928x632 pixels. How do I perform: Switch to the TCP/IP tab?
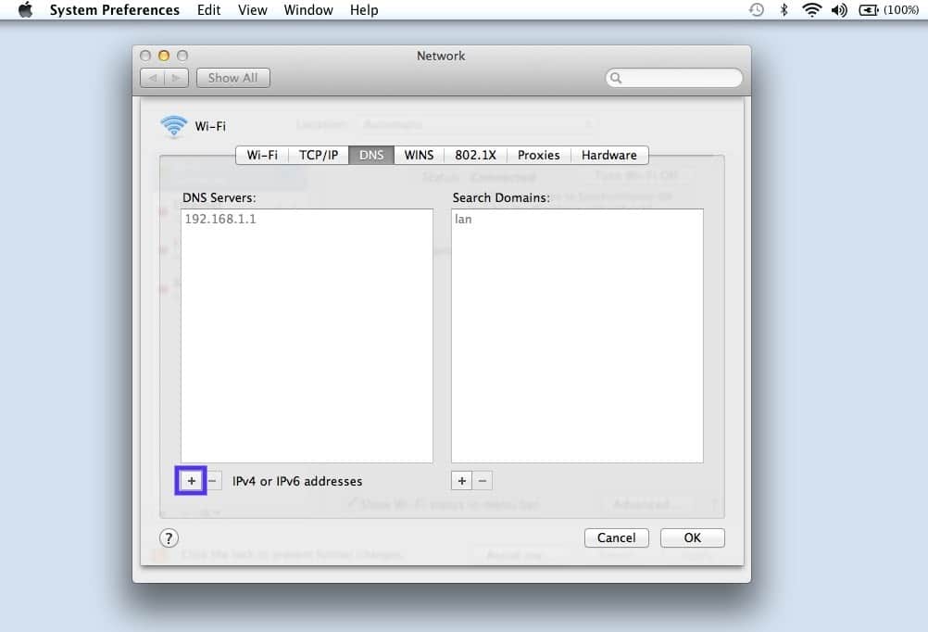point(318,155)
